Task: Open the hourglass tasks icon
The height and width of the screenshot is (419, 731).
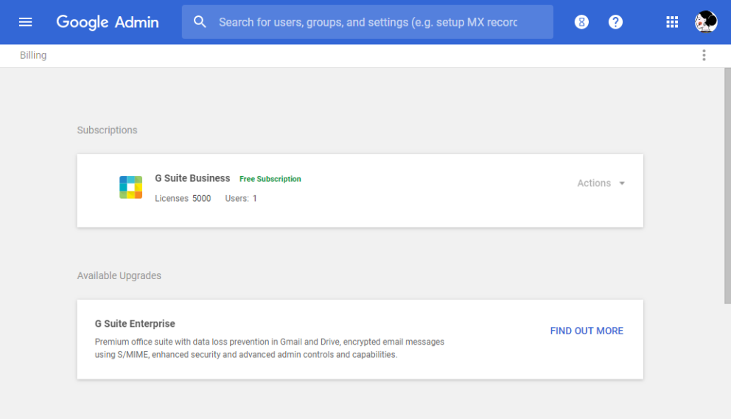Action: pos(581,22)
